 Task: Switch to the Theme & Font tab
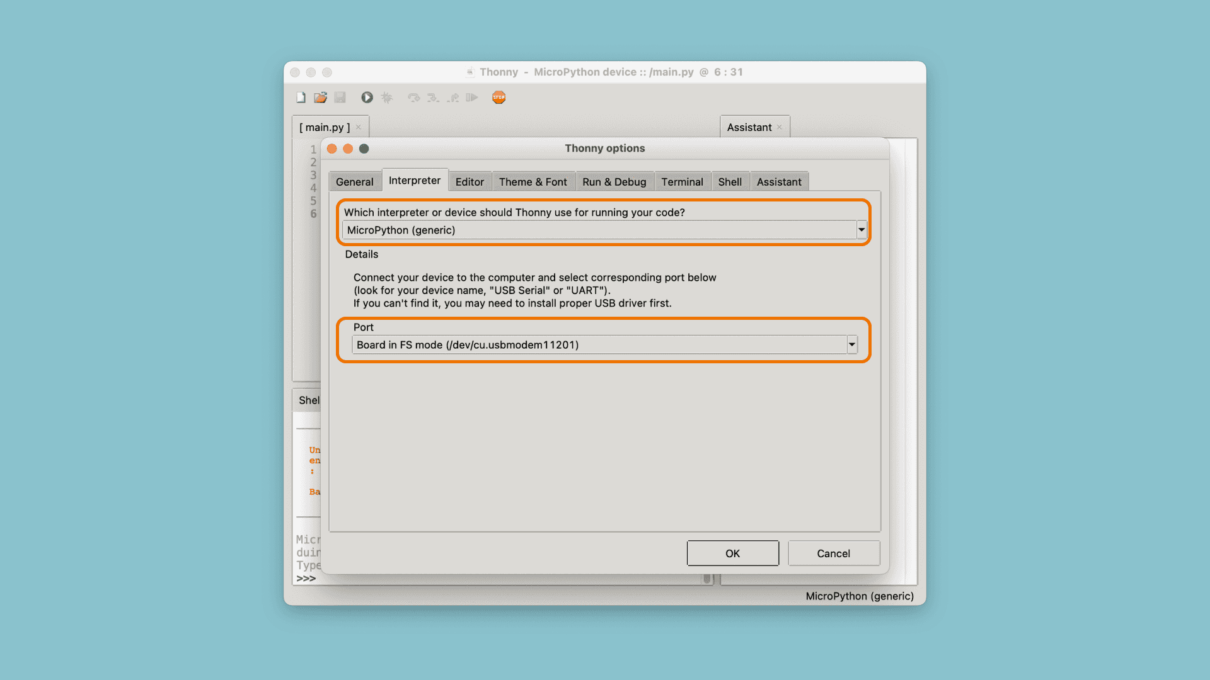click(533, 182)
